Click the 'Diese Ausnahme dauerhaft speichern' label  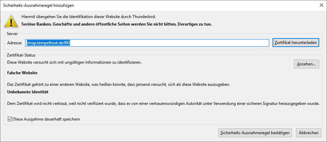tap(46, 119)
